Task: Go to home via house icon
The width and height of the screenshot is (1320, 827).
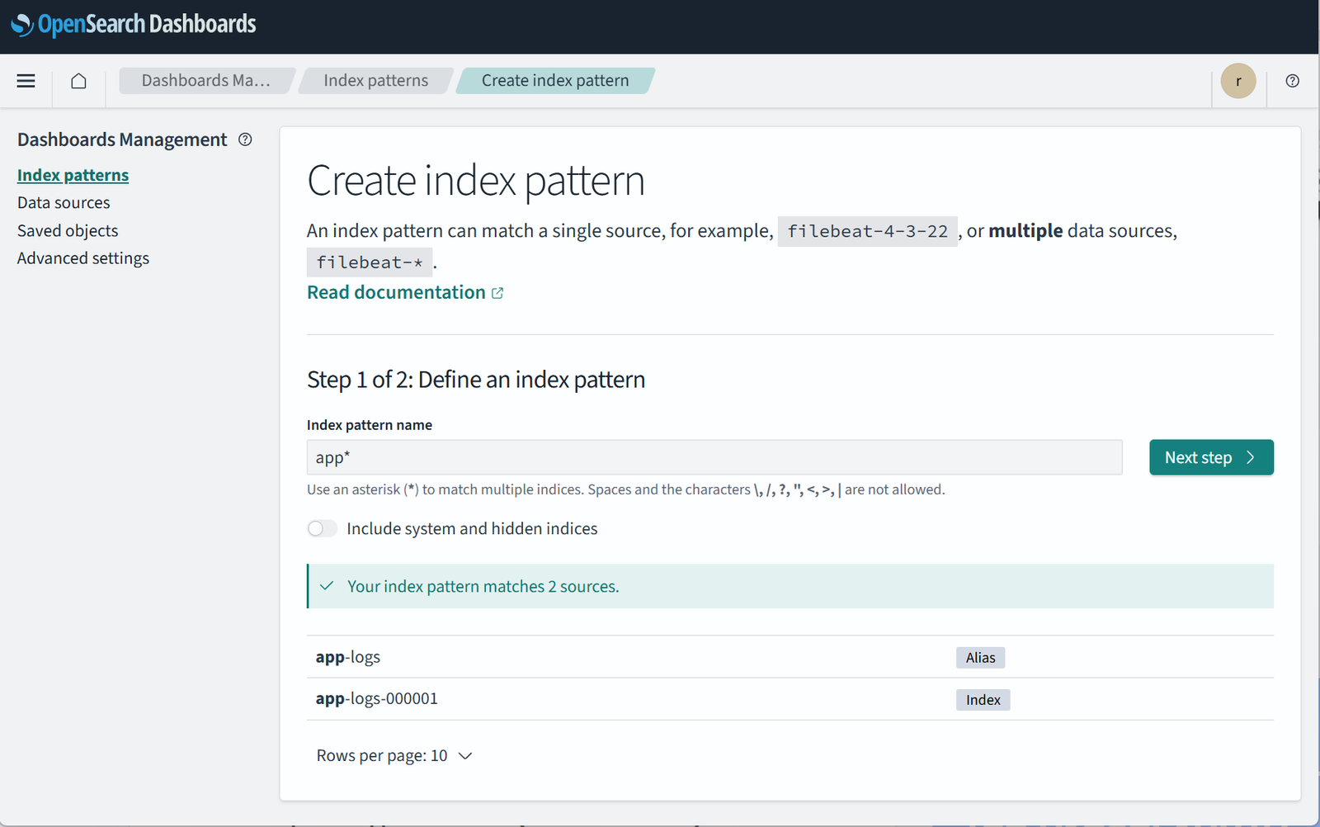Action: tap(78, 81)
